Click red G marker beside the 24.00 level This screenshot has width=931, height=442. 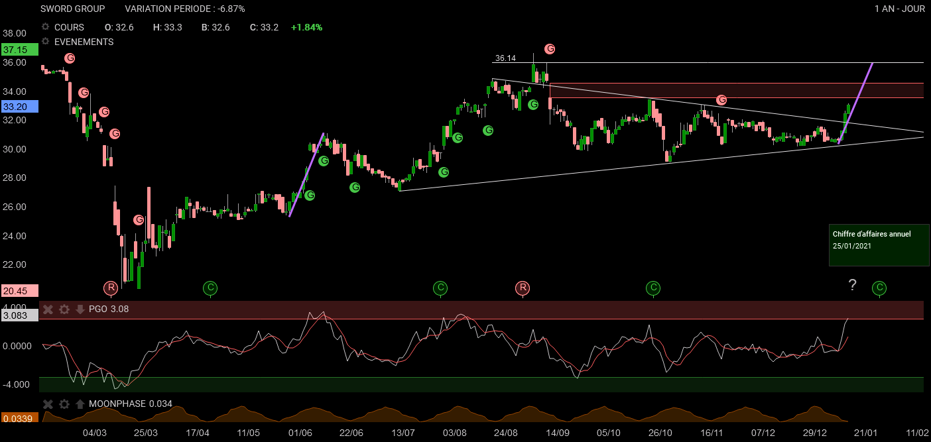(x=139, y=219)
